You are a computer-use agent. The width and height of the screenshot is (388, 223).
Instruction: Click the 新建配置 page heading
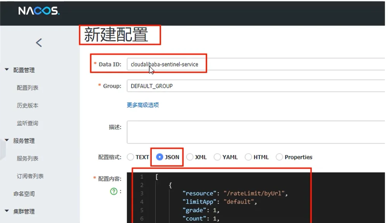point(116,34)
